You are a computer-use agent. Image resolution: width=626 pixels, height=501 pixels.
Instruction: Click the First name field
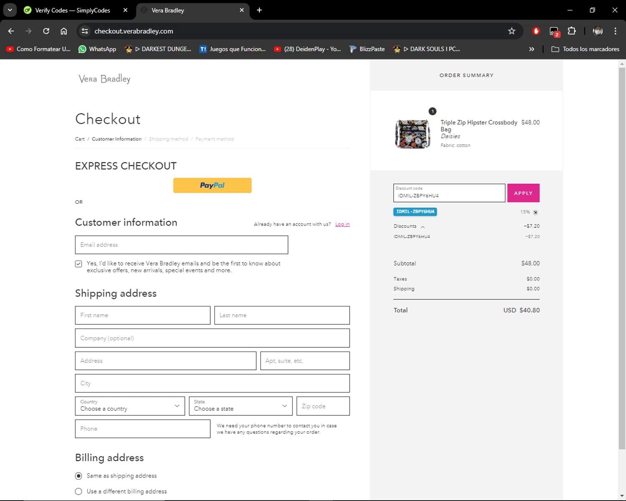point(143,315)
